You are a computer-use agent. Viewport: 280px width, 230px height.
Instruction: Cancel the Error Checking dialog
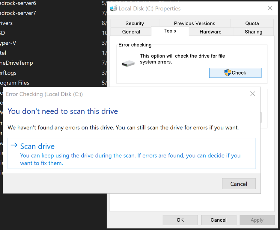[x=239, y=184]
